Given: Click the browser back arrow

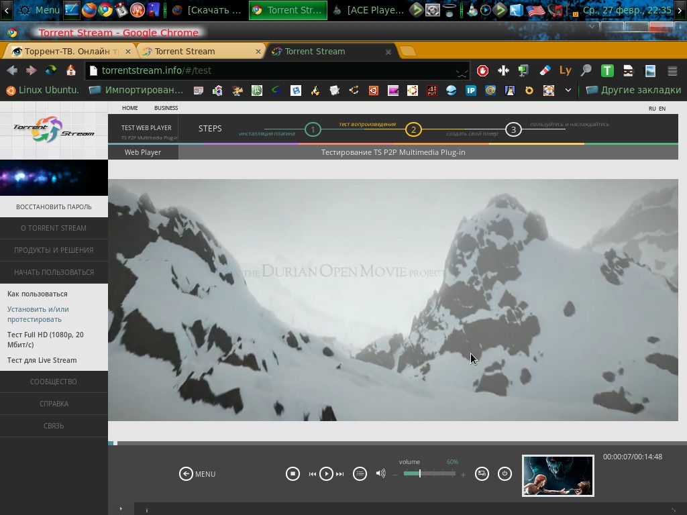Looking at the screenshot, I should [x=12, y=70].
